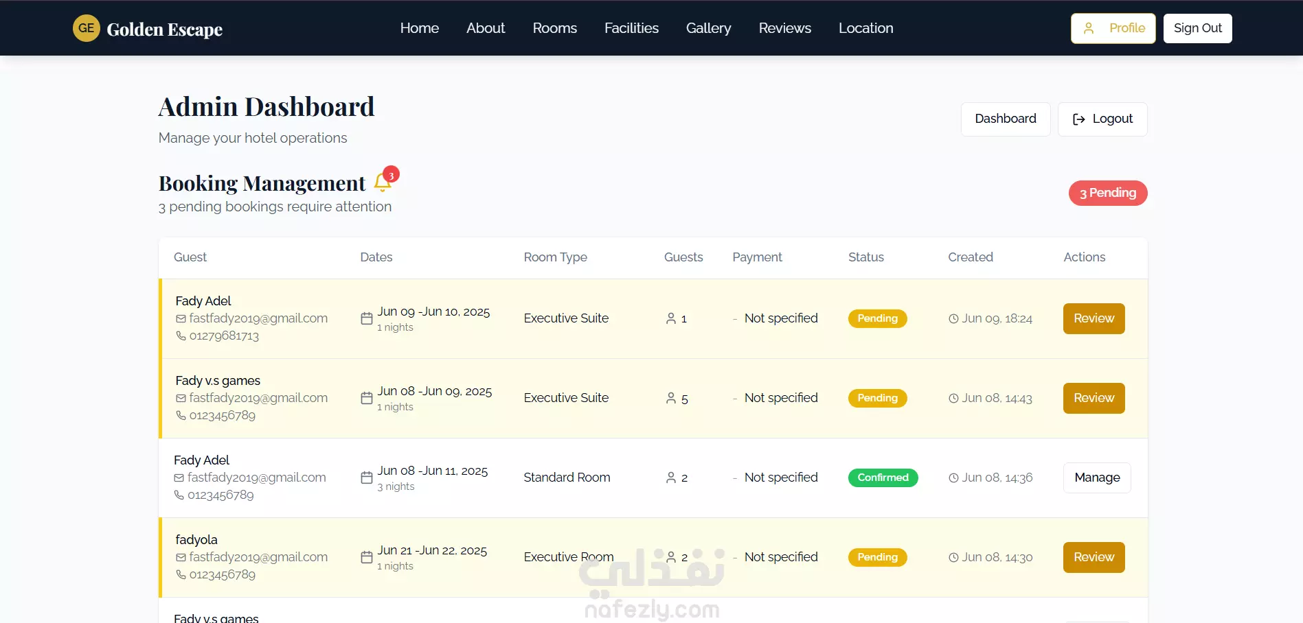1303x623 pixels.
Task: Open the Home nav link
Action: (420, 28)
